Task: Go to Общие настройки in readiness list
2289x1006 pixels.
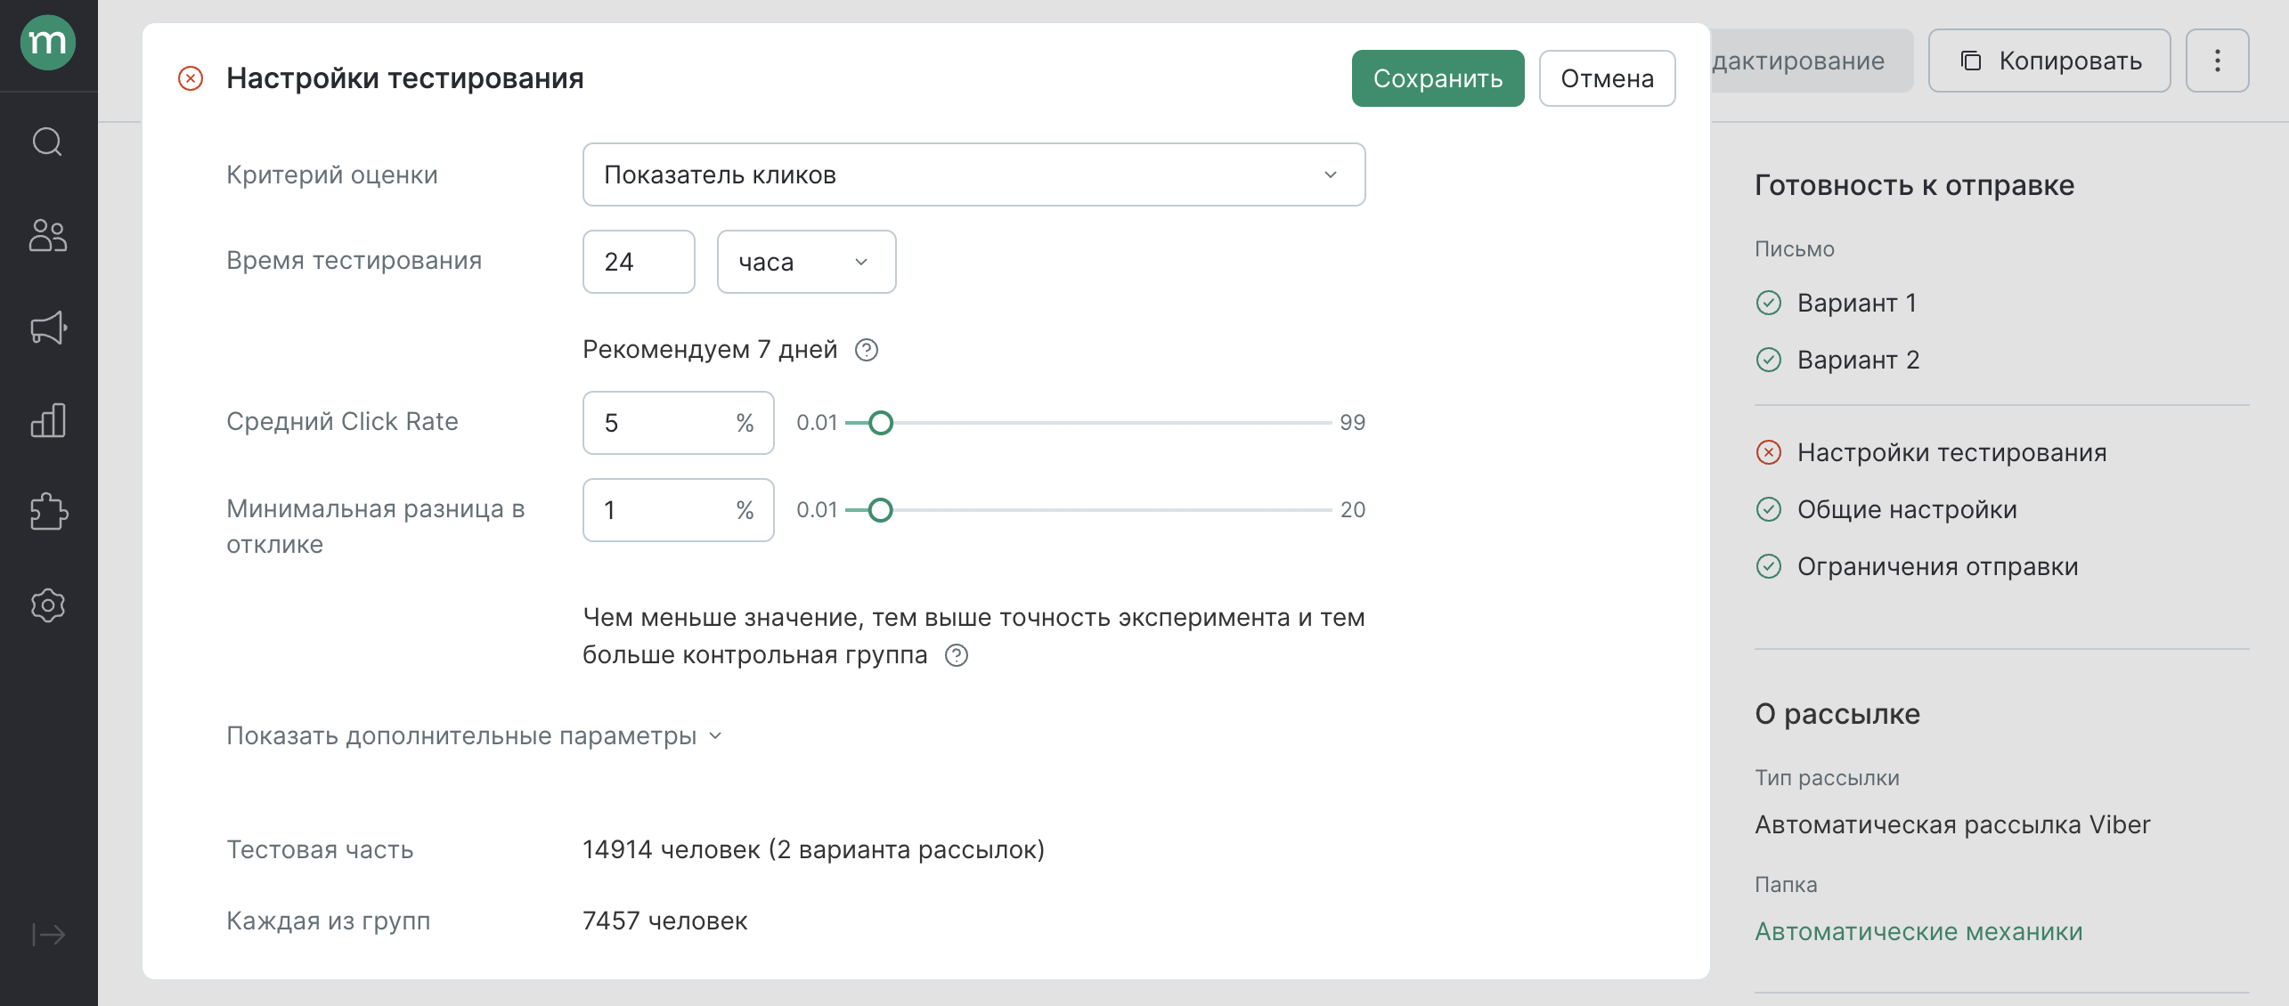Action: tap(1907, 509)
